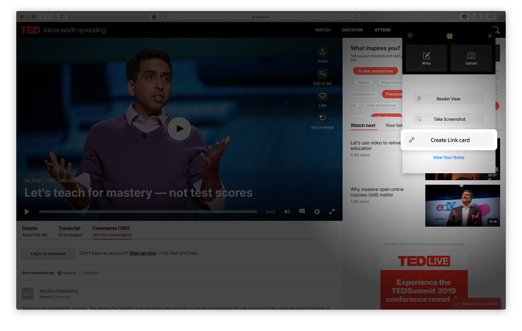Screen dimensions: 522x331
Task: Open View Your Notes link
Action: (449, 157)
